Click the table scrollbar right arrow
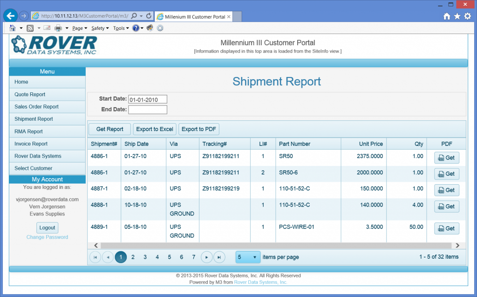 457,245
